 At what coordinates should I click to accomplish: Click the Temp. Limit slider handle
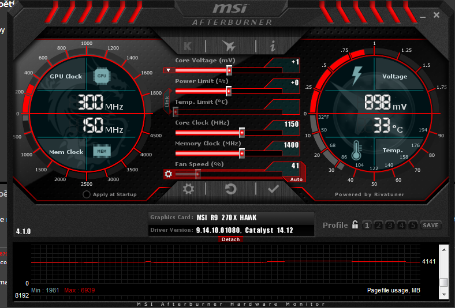[176, 112]
